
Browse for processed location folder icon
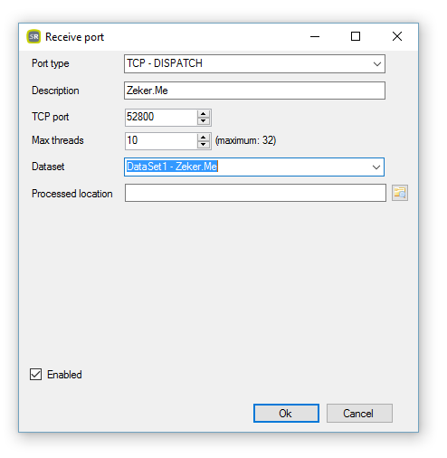(400, 193)
